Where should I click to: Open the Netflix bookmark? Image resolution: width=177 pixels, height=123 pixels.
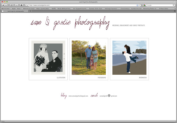coord(54,9)
